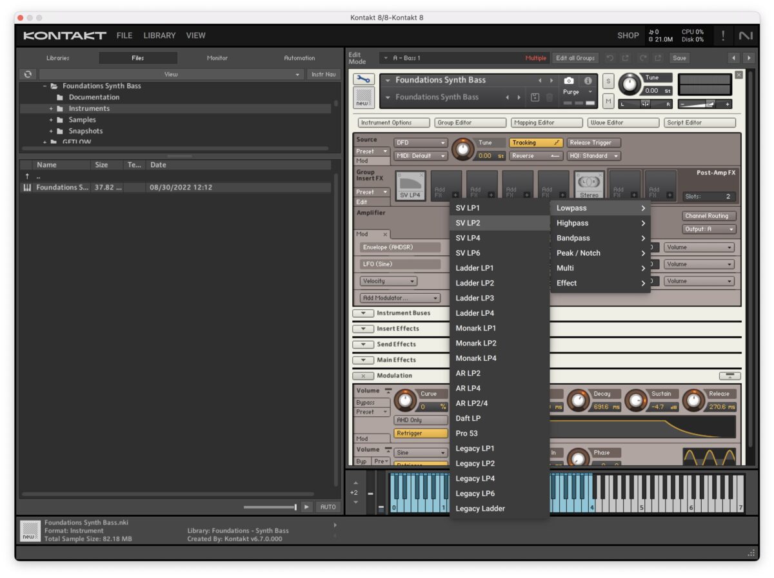Load next snapshot with the right arrow

pyautogui.click(x=519, y=97)
